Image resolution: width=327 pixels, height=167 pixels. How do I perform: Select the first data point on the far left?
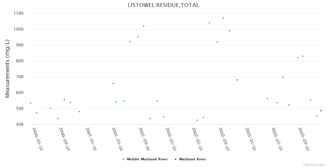(30, 103)
